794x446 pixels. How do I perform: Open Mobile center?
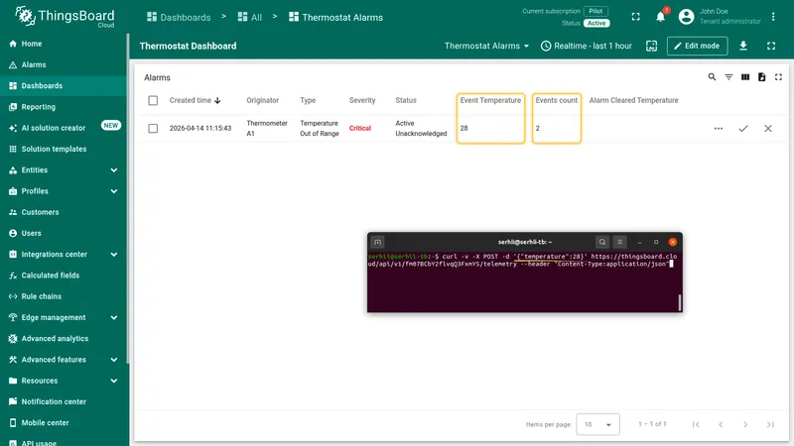click(64, 423)
